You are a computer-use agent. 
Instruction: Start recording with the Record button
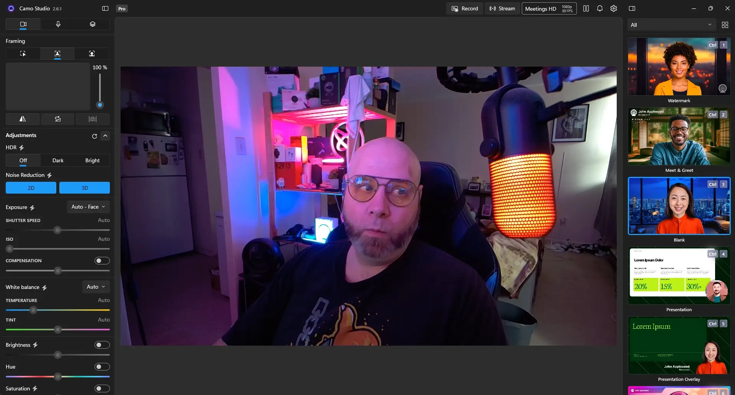[x=464, y=8]
